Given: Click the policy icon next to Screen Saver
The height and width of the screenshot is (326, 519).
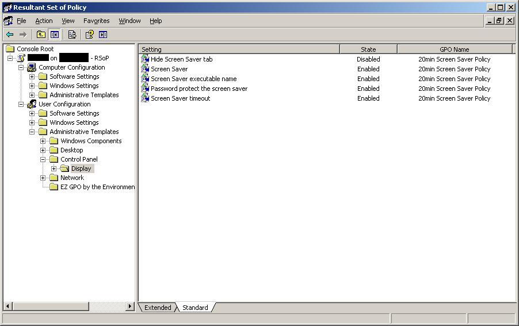Looking at the screenshot, I should (145, 69).
